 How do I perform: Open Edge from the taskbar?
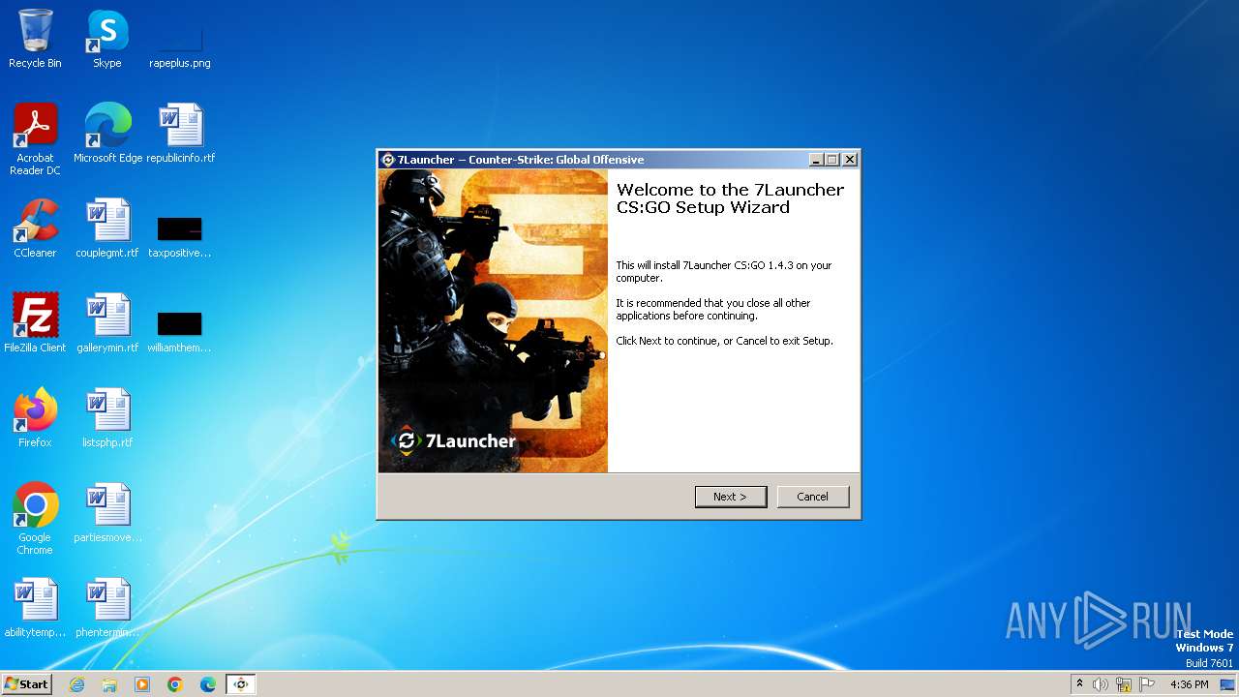pyautogui.click(x=208, y=684)
